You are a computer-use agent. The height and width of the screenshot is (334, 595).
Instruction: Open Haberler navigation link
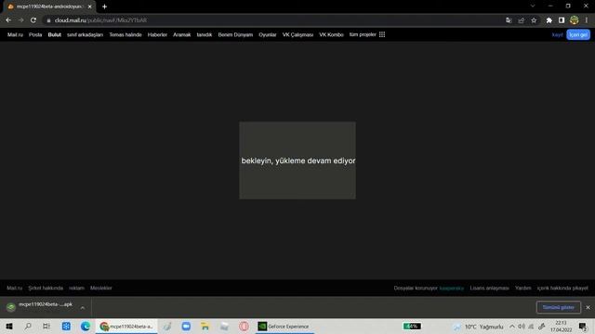point(157,34)
